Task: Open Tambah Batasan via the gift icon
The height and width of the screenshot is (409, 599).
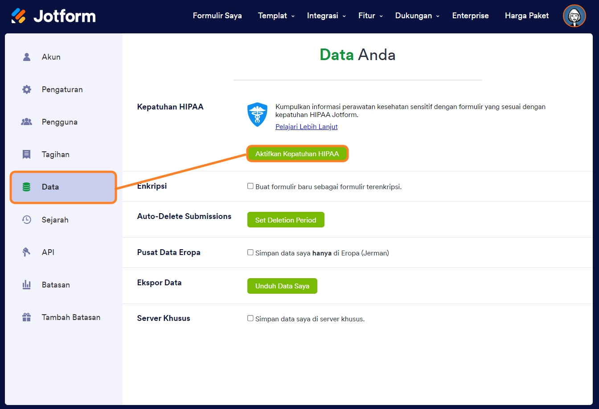Action: (27, 317)
